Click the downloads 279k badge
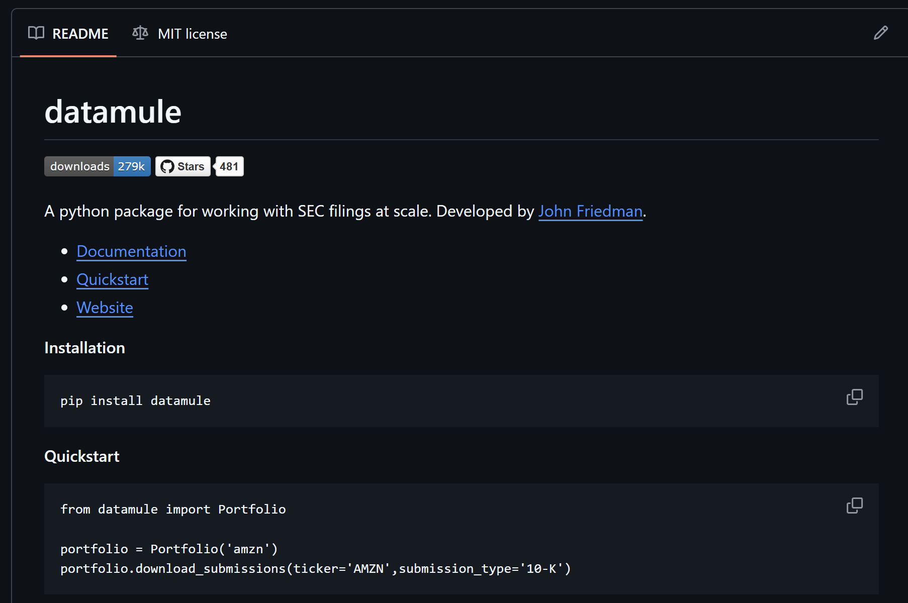 click(x=97, y=166)
